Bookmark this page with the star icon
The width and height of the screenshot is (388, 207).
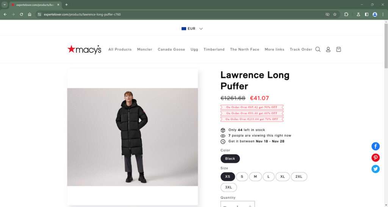pos(335,14)
